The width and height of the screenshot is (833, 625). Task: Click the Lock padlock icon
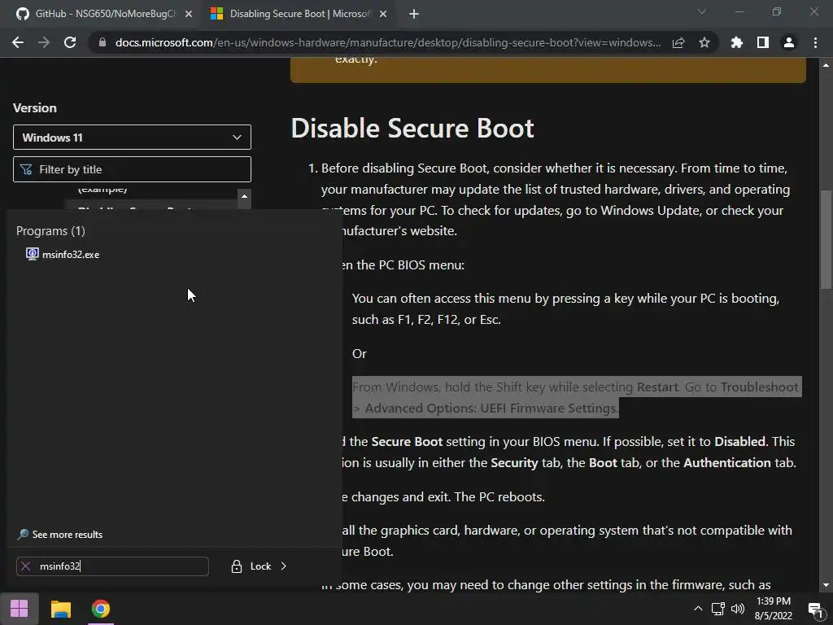(237, 566)
